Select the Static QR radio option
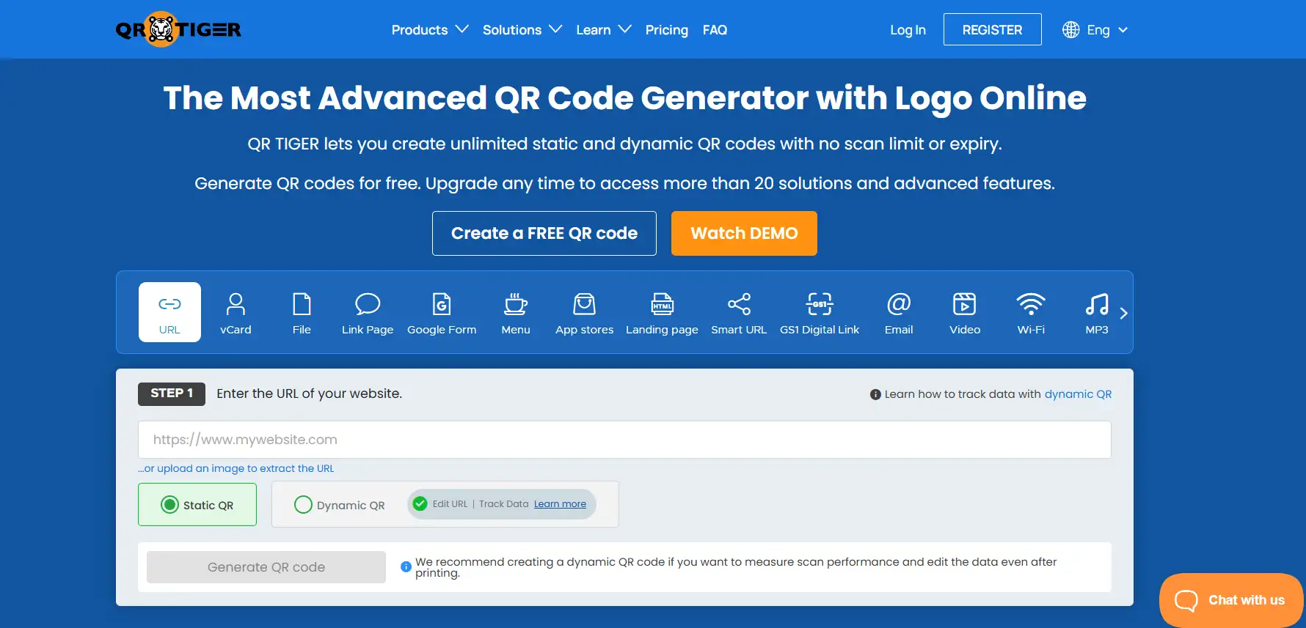1306x628 pixels. coord(170,505)
